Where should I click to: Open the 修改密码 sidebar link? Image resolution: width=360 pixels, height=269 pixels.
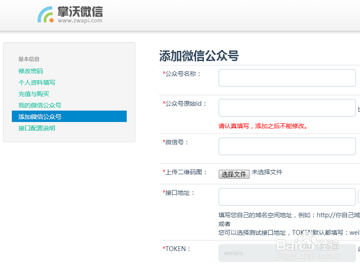(x=31, y=71)
